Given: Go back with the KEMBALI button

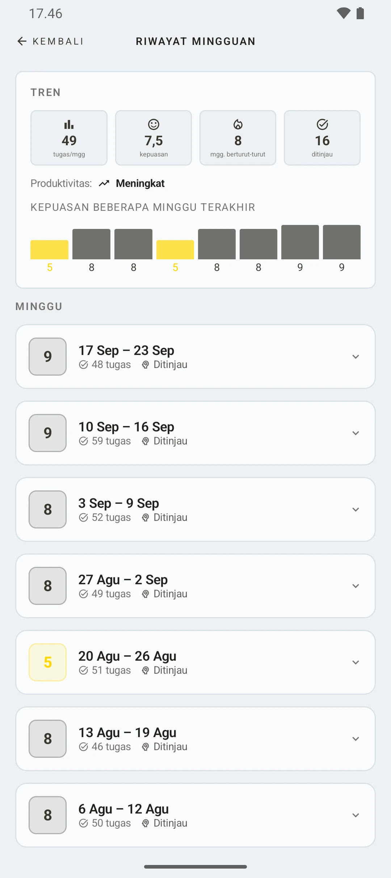Looking at the screenshot, I should (51, 41).
